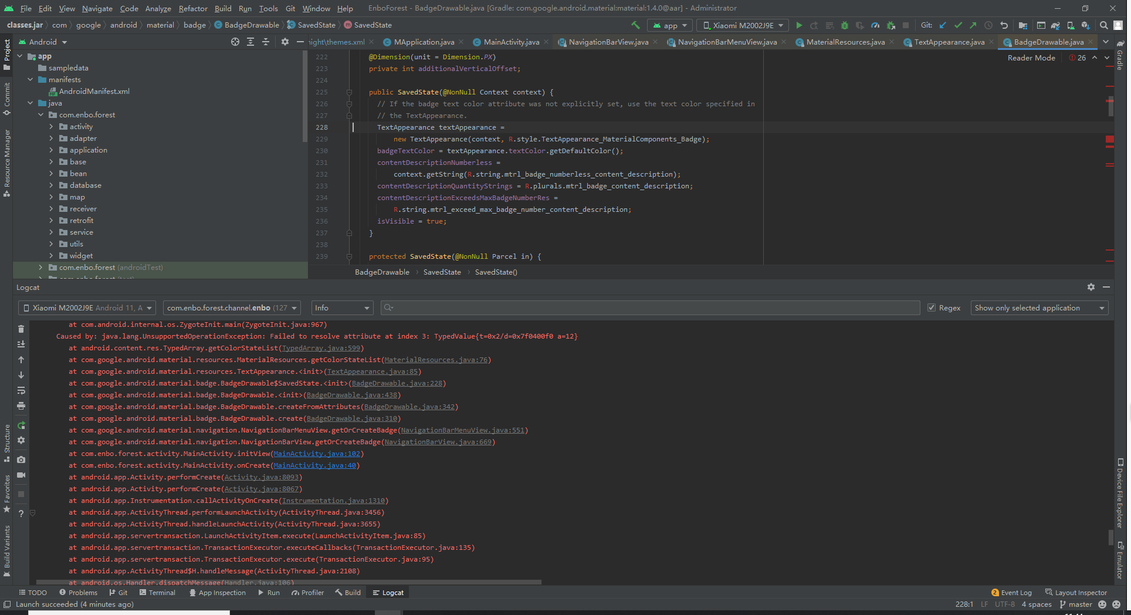This screenshot has width=1131, height=615.
Task: Toggle the Device File Explorer sidebar button
Action: click(1120, 493)
